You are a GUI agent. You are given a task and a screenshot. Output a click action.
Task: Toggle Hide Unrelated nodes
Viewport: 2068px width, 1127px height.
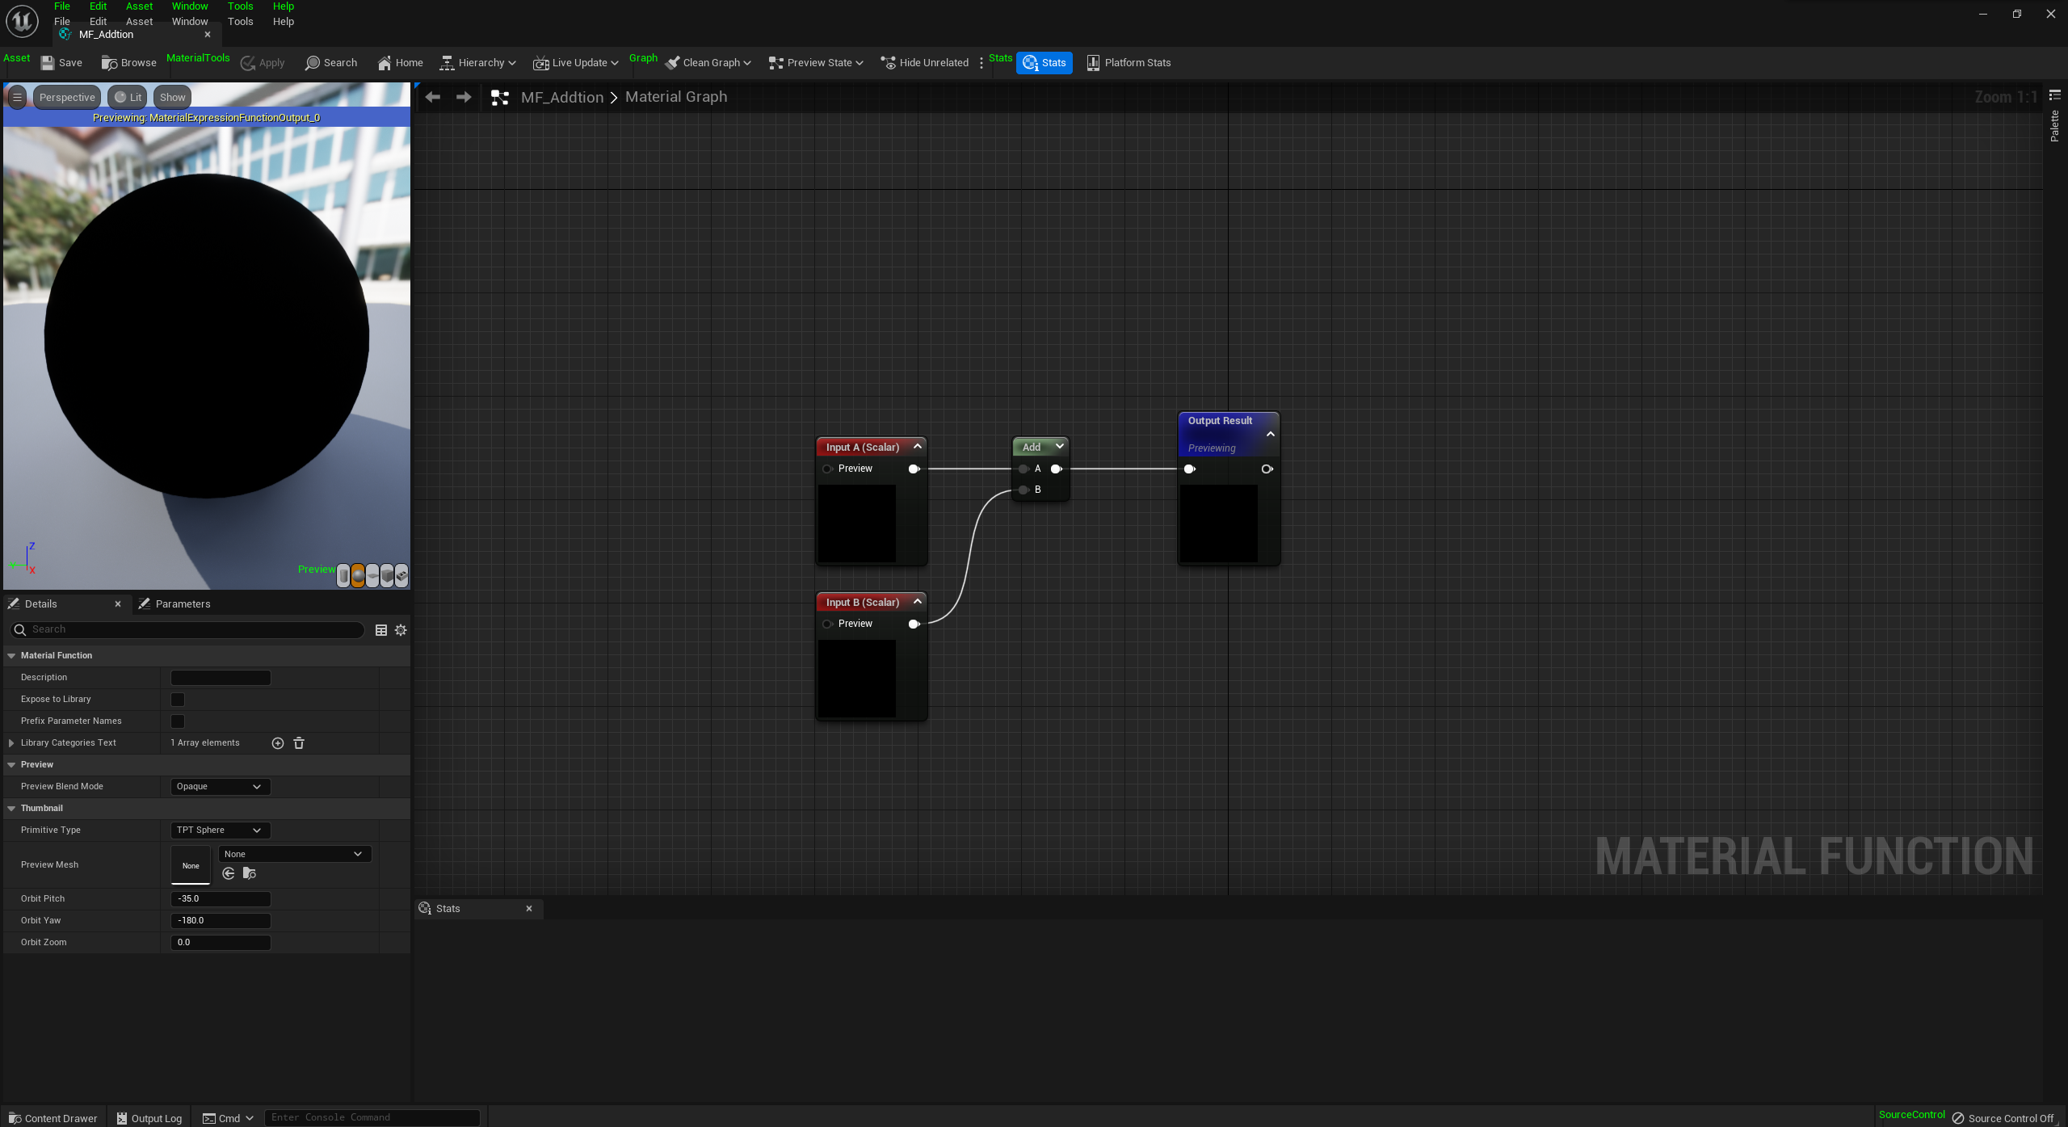[x=924, y=63]
